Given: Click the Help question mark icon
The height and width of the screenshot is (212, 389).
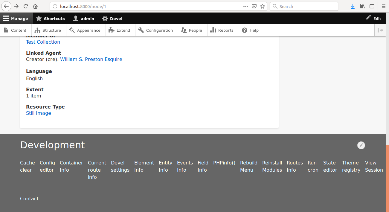Looking at the screenshot, I should [244, 30].
